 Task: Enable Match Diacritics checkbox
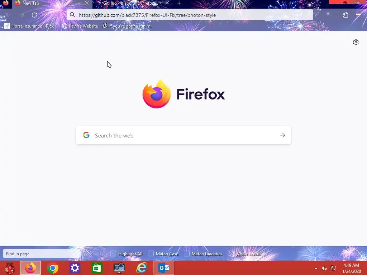pos(186,254)
